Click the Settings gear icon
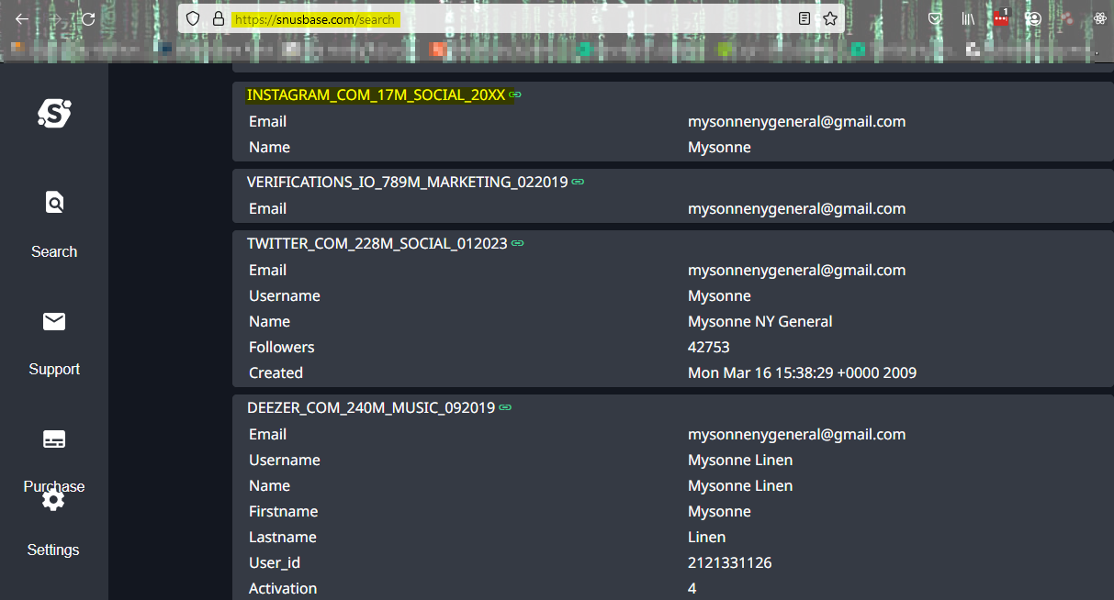This screenshot has width=1114, height=600. point(53,500)
